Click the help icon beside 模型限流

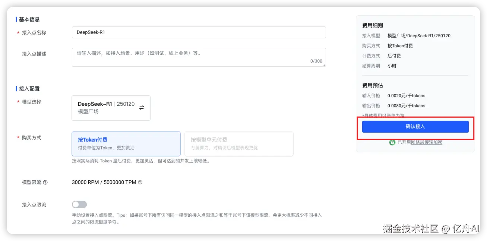click(x=45, y=183)
